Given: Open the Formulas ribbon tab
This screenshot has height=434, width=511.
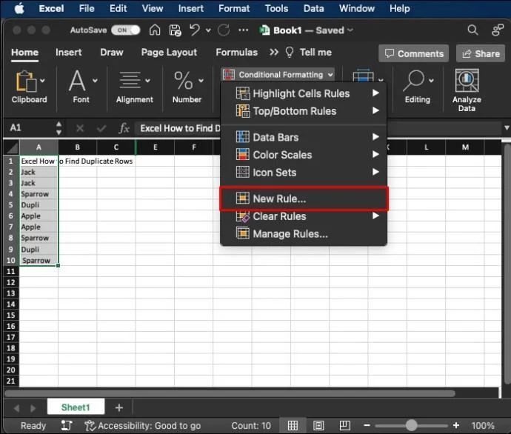Looking at the screenshot, I should pyautogui.click(x=236, y=53).
